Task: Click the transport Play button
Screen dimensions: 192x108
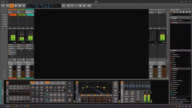Action: coord(12,6)
